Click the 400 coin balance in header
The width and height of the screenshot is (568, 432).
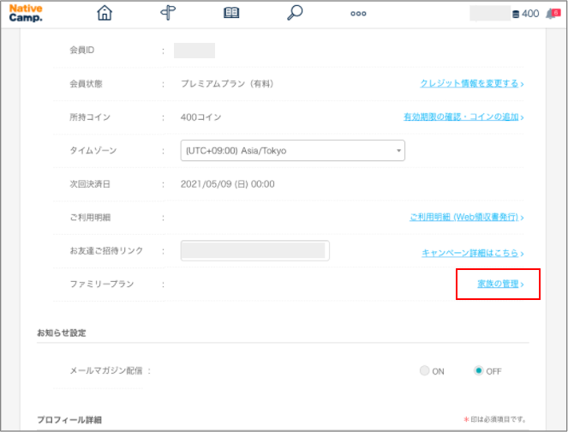click(x=530, y=14)
